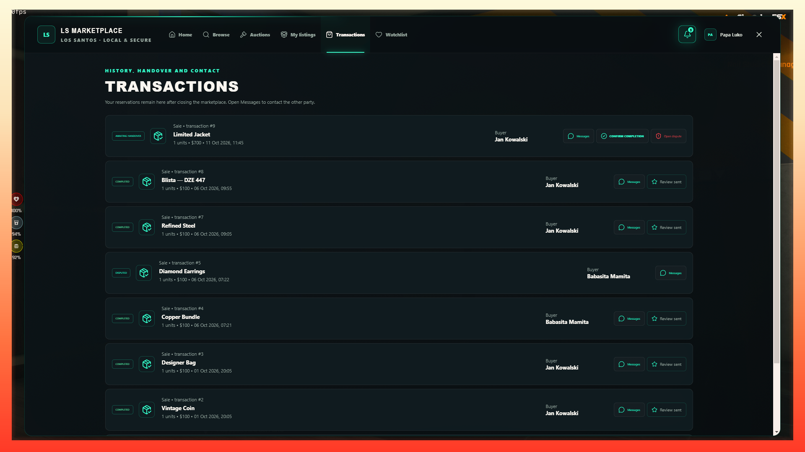
Task: Click the Awaiting Handover status badge
Action: (128, 136)
